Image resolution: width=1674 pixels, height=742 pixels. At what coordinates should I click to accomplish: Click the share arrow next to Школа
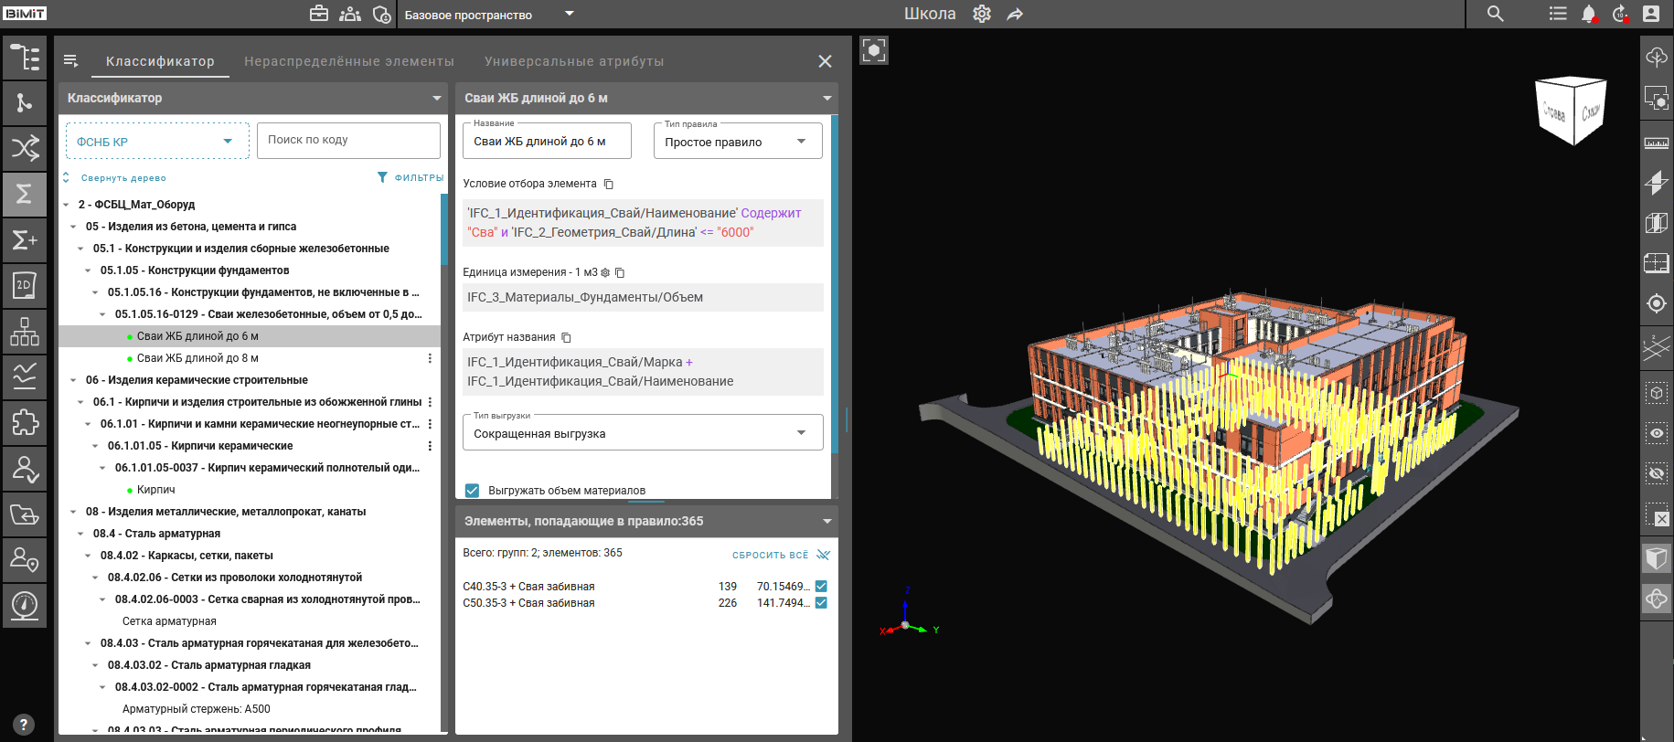(1015, 14)
